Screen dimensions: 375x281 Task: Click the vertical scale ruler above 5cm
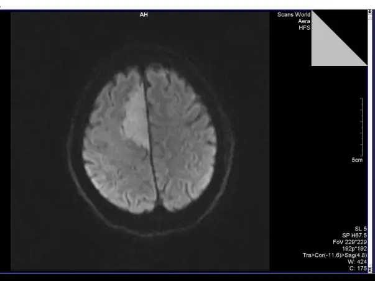(362, 127)
